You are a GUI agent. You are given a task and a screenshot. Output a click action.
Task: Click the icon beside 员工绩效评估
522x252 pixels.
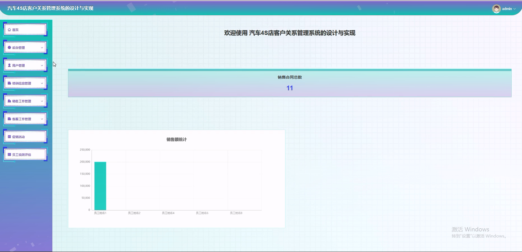pyautogui.click(x=9, y=154)
